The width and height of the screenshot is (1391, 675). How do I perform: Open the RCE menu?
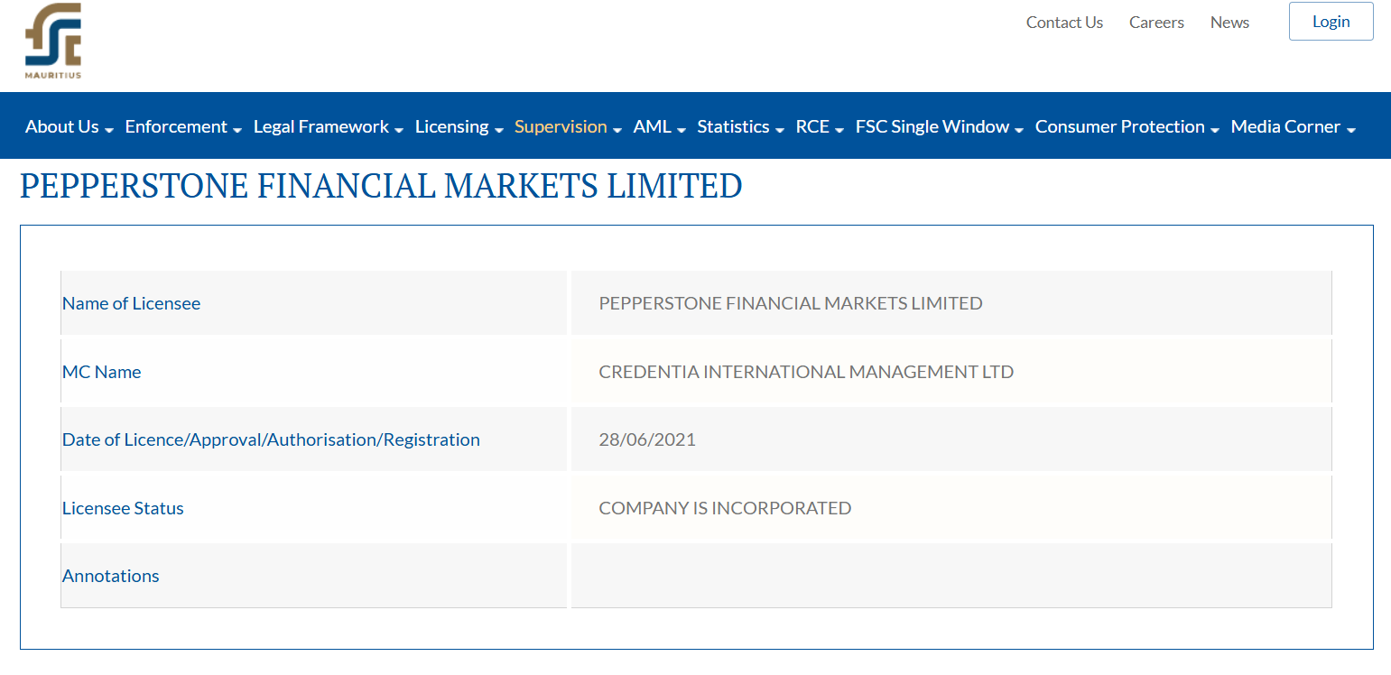[820, 127]
